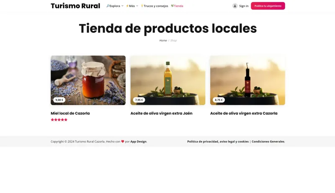335x193 pixels.
Task: Open Aceite de oliva virgen extra Jaén title
Action: pos(161,113)
